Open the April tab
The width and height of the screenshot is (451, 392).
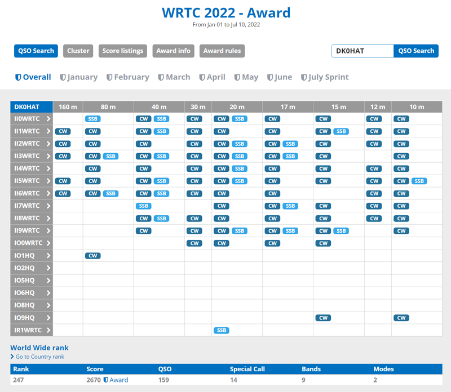click(x=213, y=77)
